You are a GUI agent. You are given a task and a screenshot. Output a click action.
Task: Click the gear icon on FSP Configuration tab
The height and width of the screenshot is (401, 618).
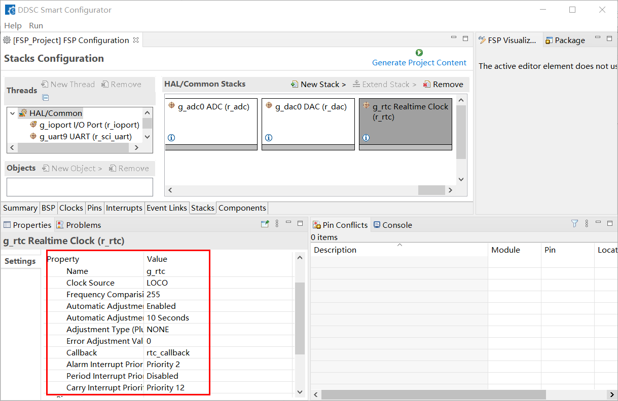coord(7,40)
